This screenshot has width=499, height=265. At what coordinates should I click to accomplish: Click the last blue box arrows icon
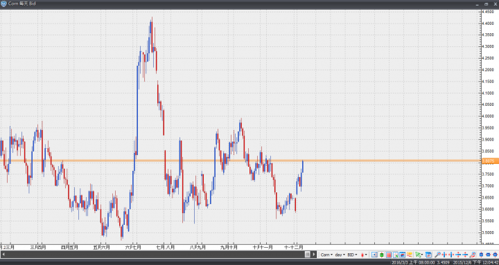(495, 255)
